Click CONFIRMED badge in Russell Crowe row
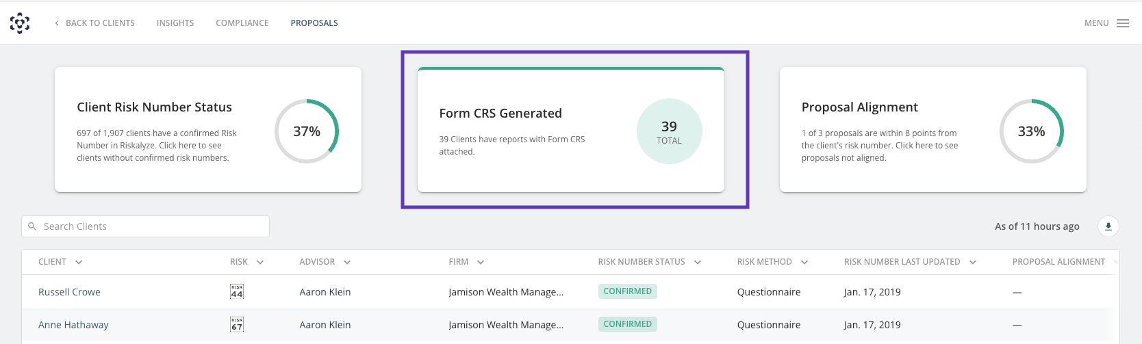Screen dimensions: 1142x344 628,291
